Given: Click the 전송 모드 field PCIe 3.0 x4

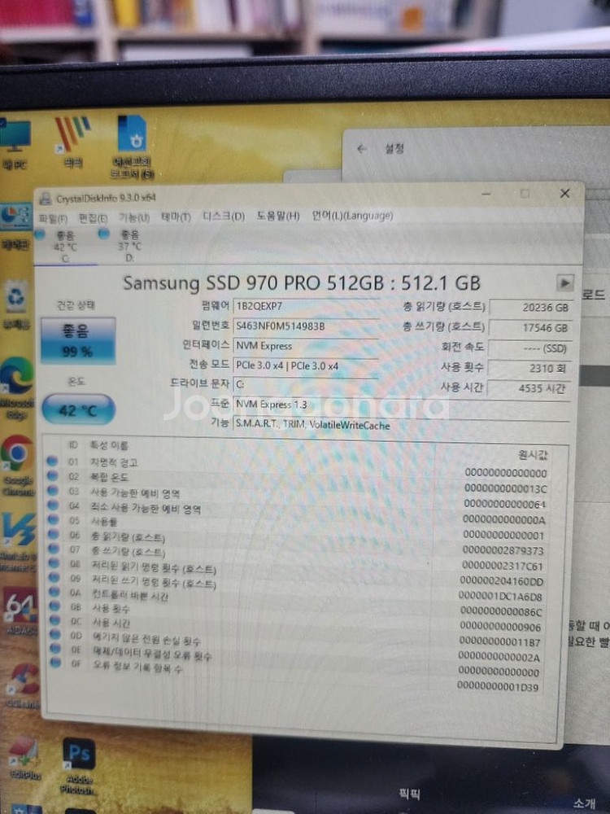Looking at the screenshot, I should coord(306,365).
